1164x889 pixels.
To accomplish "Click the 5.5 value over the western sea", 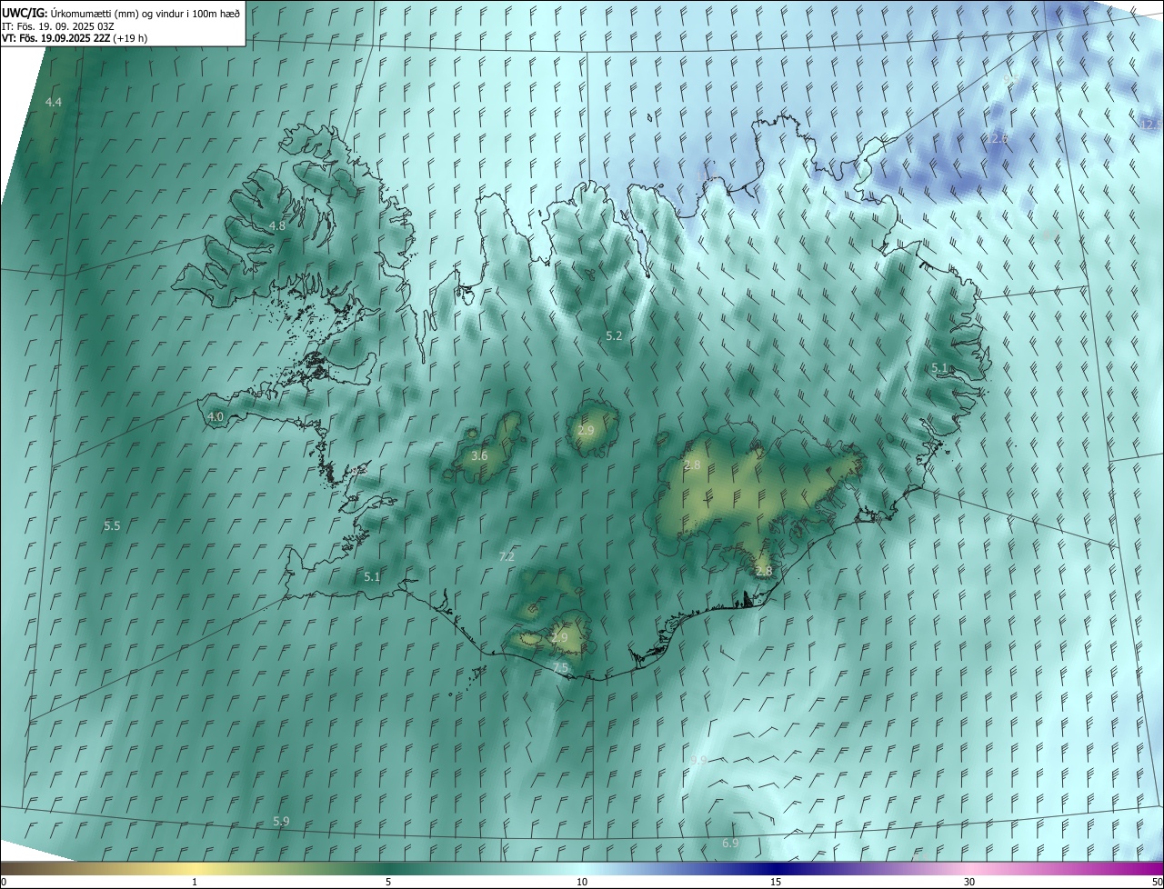I will click(x=112, y=525).
